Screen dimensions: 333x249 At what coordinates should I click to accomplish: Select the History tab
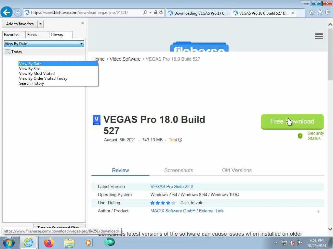(60, 35)
